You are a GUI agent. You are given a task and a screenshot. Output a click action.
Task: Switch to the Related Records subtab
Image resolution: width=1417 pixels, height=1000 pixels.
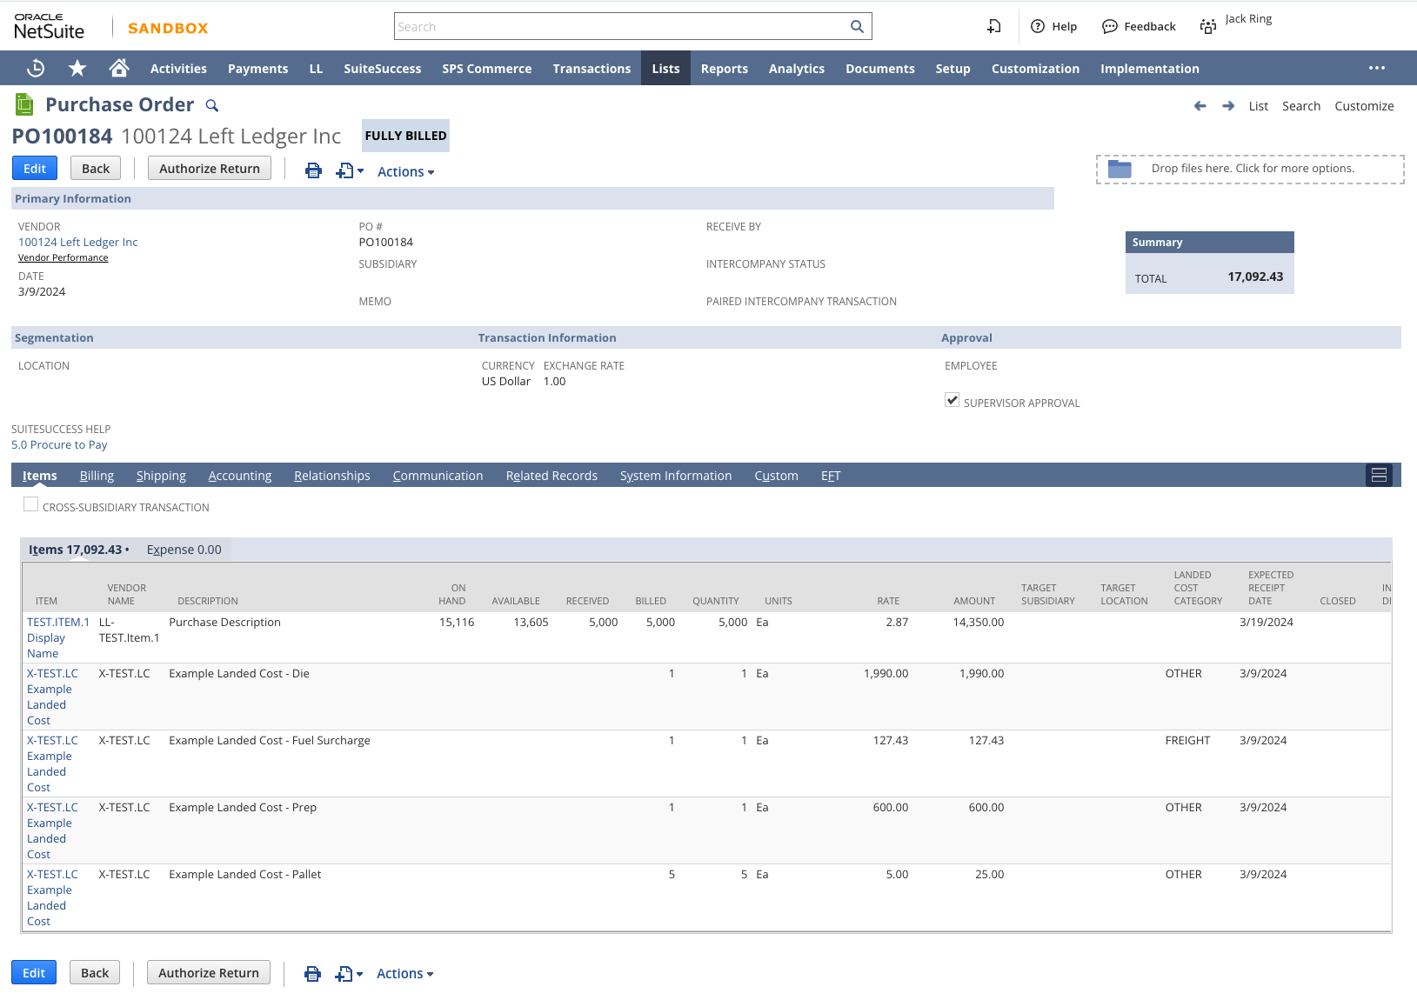coord(551,476)
